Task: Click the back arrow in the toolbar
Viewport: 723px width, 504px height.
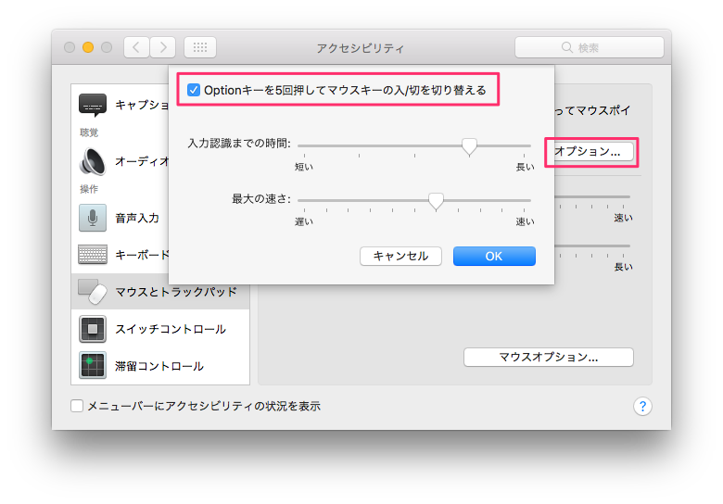Action: (136, 47)
